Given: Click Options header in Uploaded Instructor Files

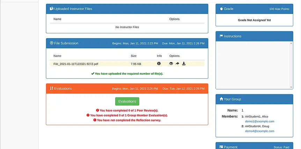Looking at the screenshot, I should point(175,19).
